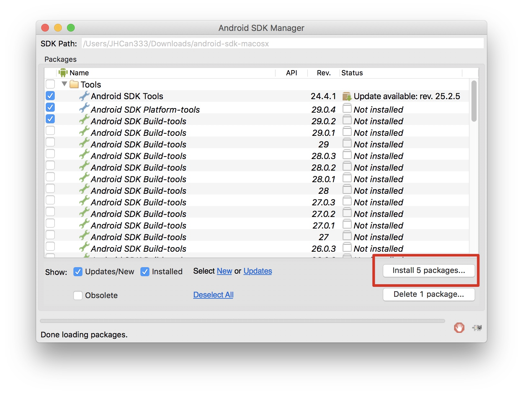This screenshot has width=523, height=394.
Task: Click the 24.4.1 revision value
Action: pyautogui.click(x=323, y=96)
